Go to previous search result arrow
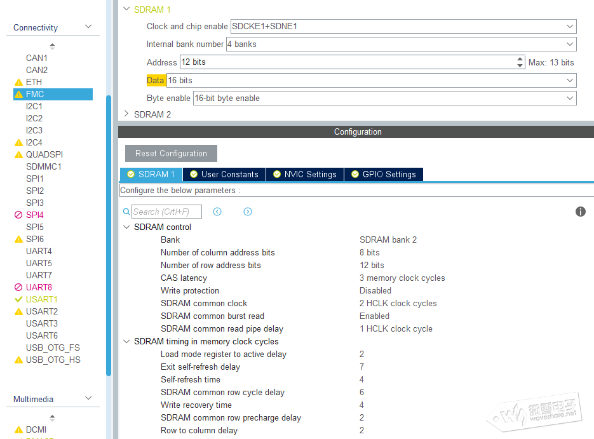This screenshot has width=594, height=439. coord(217,212)
